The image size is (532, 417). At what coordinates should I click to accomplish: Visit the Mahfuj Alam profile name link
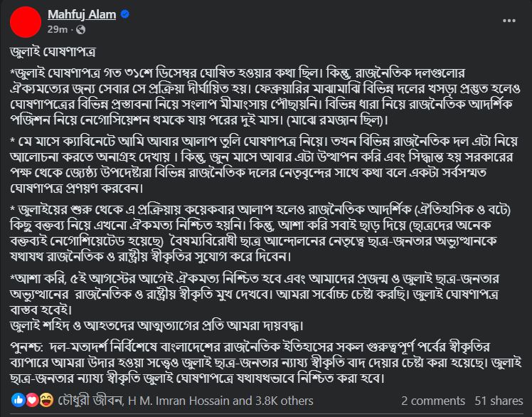tap(82, 14)
